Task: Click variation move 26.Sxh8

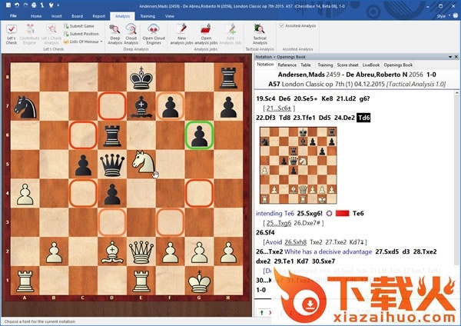Action: click(x=296, y=242)
